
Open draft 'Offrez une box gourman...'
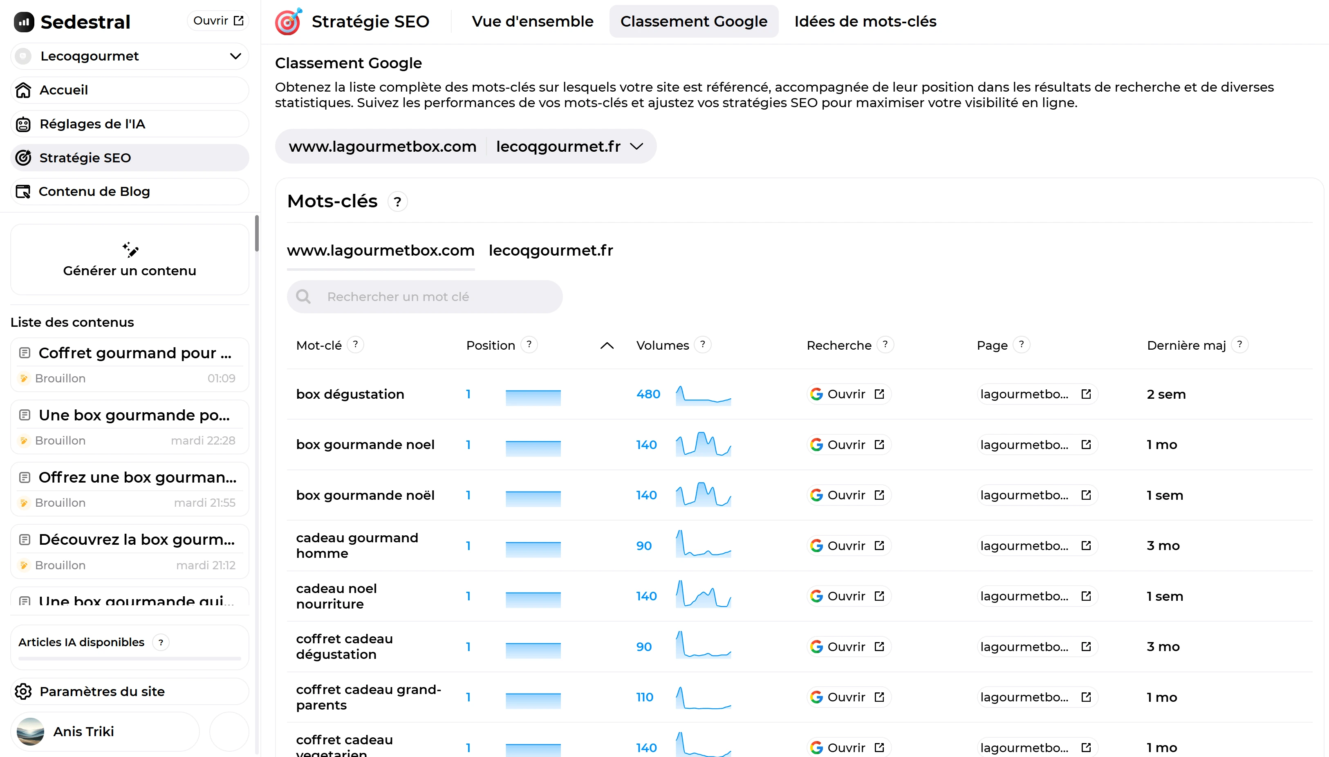click(x=130, y=489)
